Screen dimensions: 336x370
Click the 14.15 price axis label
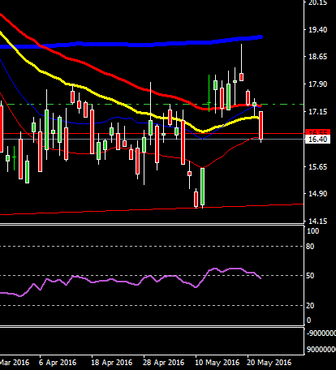point(317,222)
